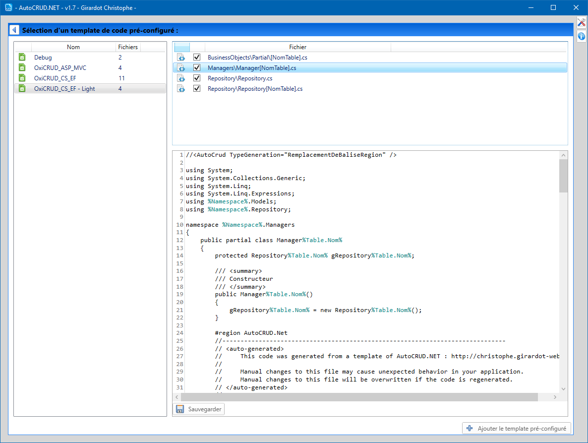Maximize the AutoCRUD.NET window
The width and height of the screenshot is (588, 443).
(553, 7)
